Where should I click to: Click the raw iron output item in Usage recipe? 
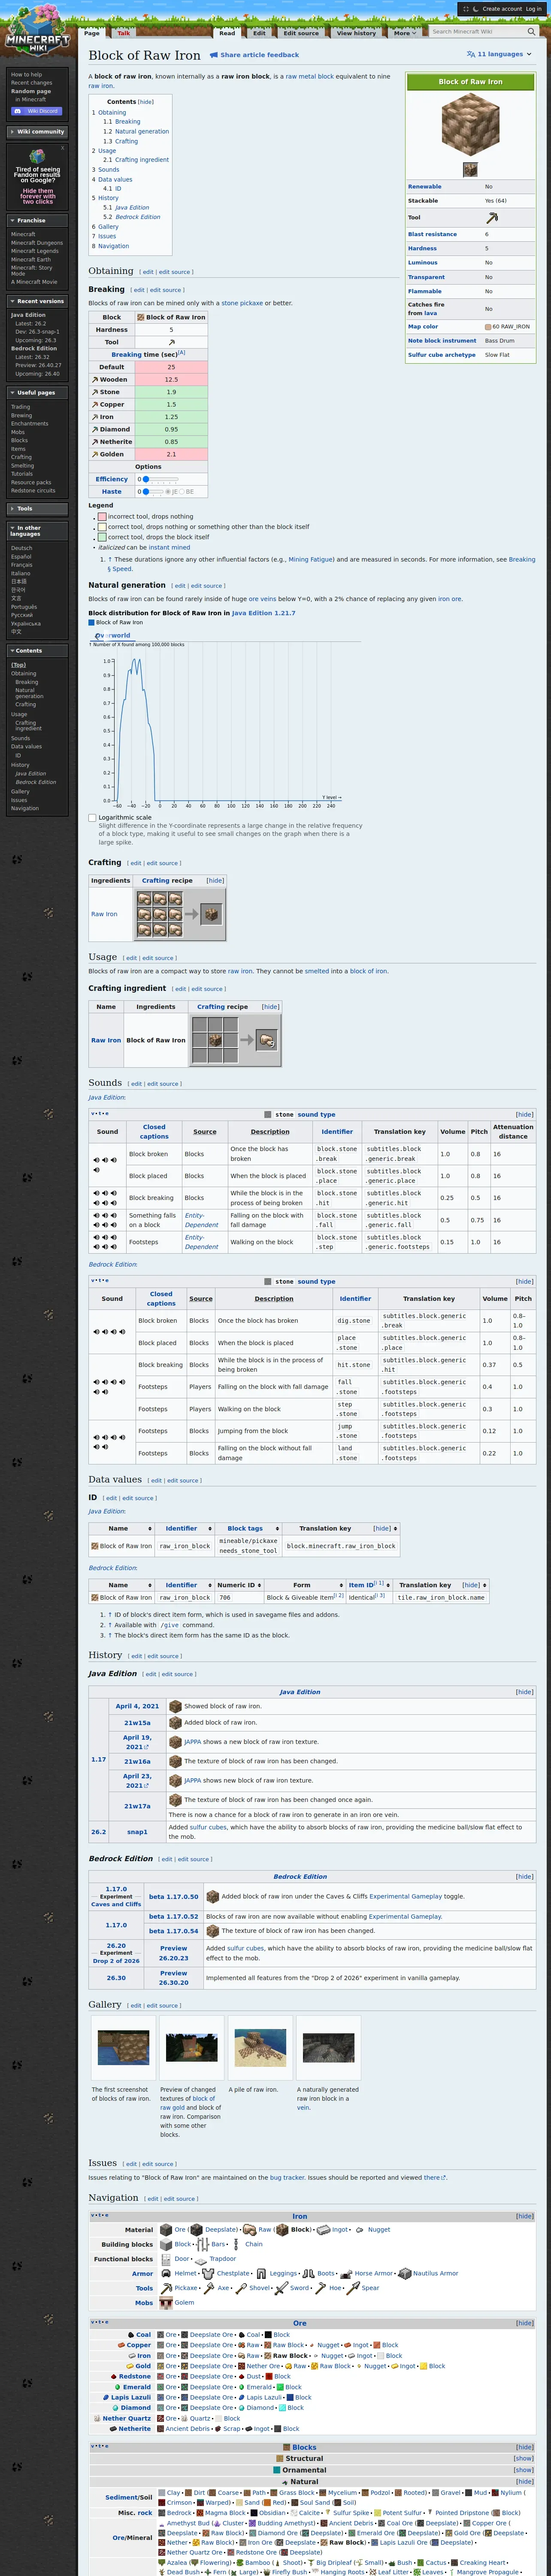point(266,1040)
